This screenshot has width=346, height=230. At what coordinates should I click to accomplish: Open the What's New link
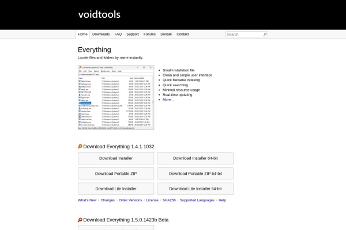(x=87, y=200)
